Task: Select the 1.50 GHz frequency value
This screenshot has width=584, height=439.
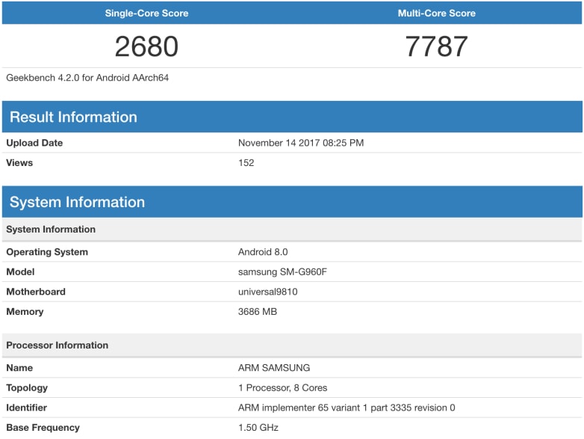Action: click(x=258, y=428)
